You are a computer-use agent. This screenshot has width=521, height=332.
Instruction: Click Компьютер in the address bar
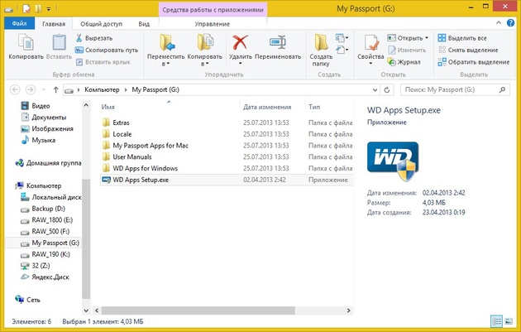(x=102, y=89)
